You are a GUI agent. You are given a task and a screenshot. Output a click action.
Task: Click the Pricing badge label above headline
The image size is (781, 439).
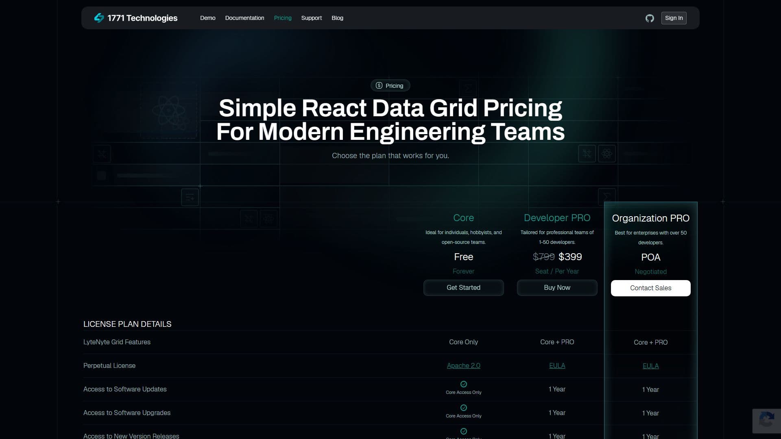[x=395, y=85]
